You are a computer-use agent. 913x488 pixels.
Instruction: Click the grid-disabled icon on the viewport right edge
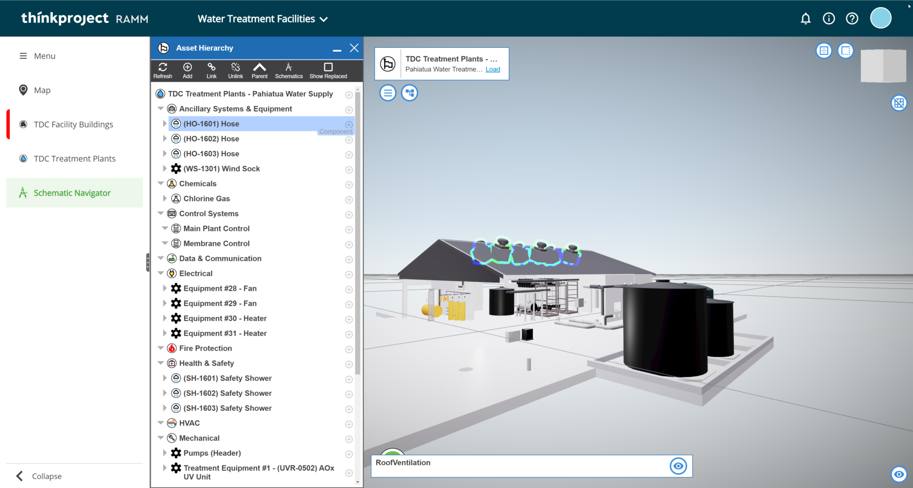pos(899,103)
